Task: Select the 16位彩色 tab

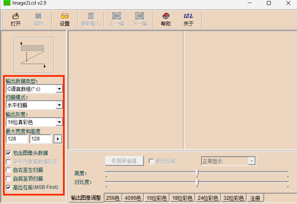Action: pos(156,198)
